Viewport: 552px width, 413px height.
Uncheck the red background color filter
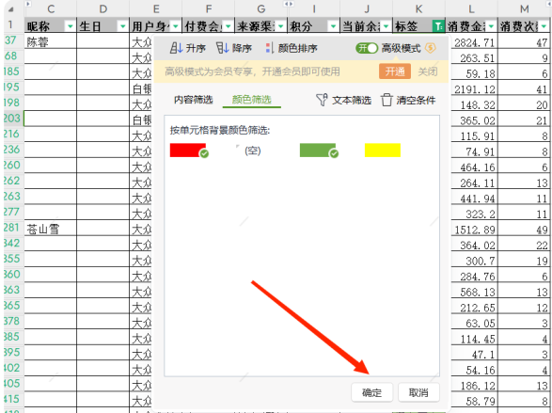point(188,151)
